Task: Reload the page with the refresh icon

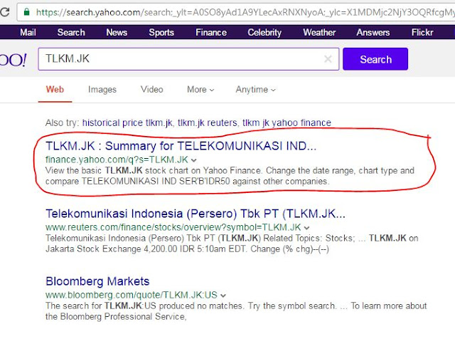Action: coord(5,12)
